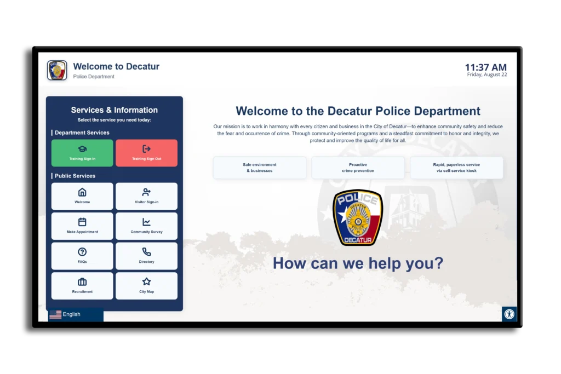Tap the Training Sign Out button
The image size is (561, 374).
(x=146, y=153)
